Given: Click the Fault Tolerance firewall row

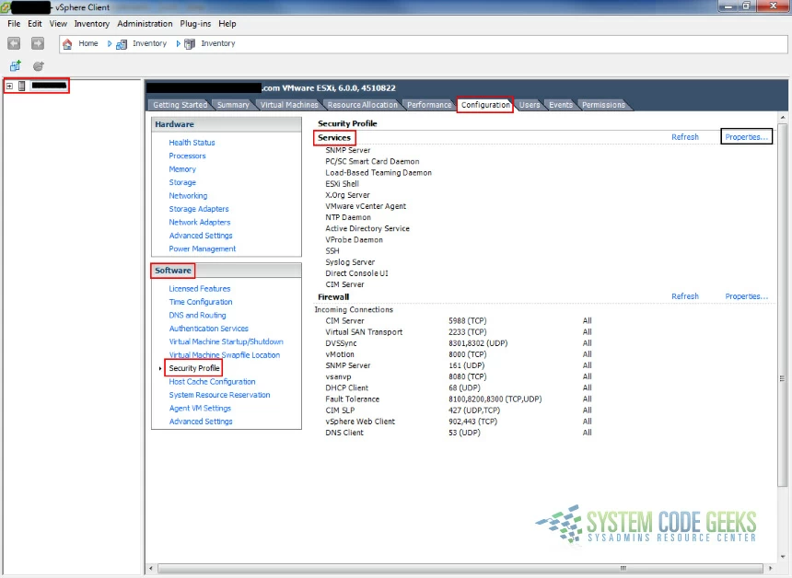Looking at the screenshot, I should coord(459,399).
